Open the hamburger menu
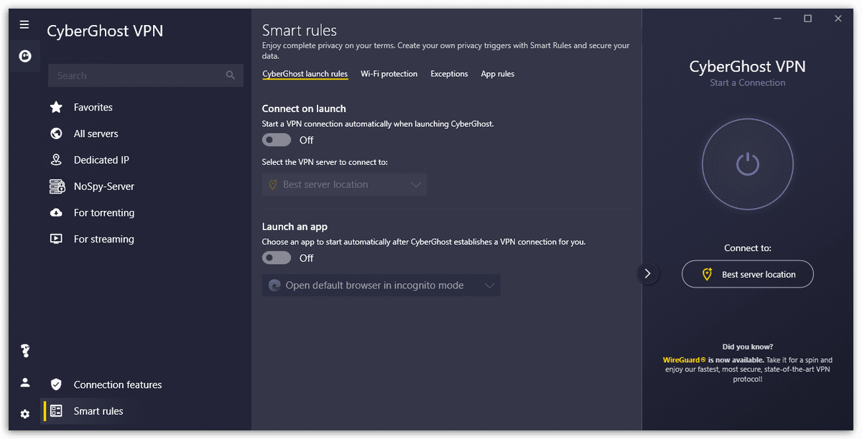862x439 pixels. point(24,24)
